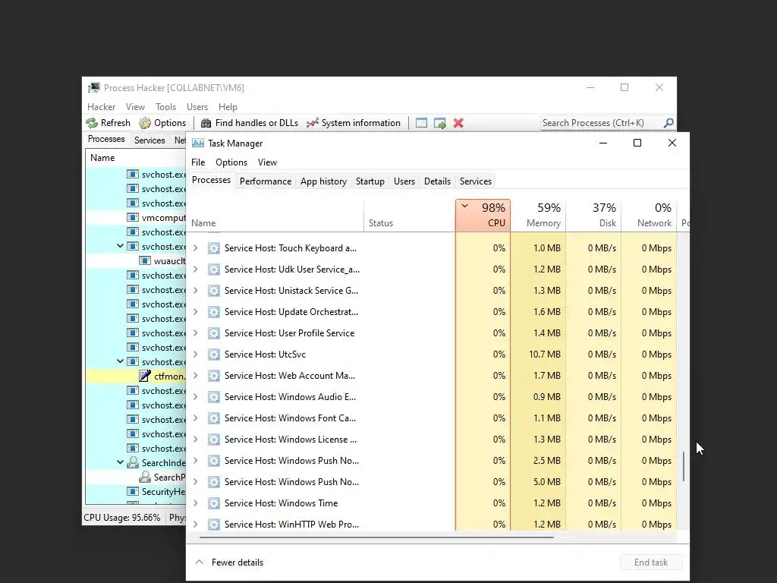777x583 pixels.
Task: Click ctfmon pencil icon in Process Hacker
Action: [x=145, y=376]
